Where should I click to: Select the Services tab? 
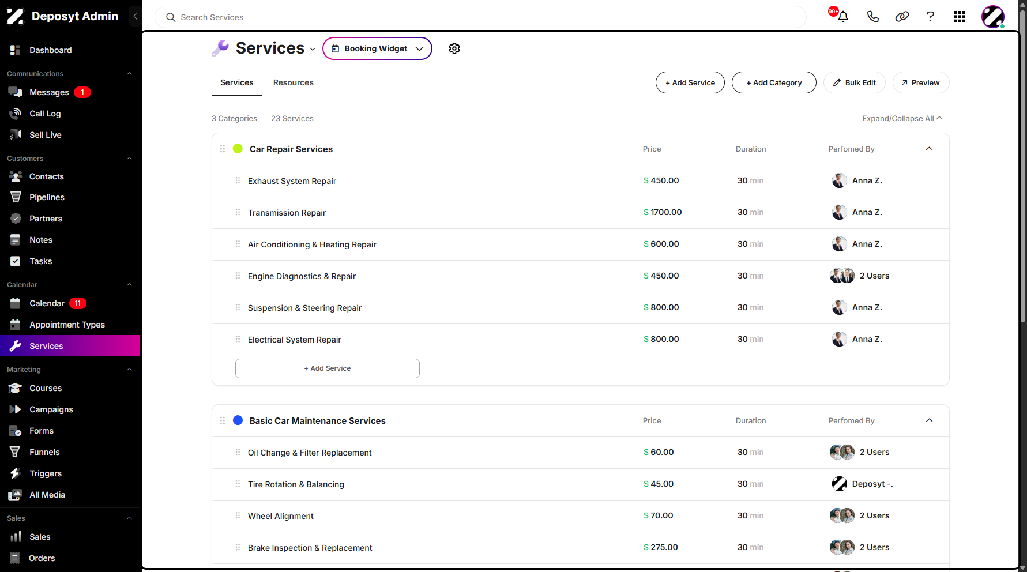[237, 82]
